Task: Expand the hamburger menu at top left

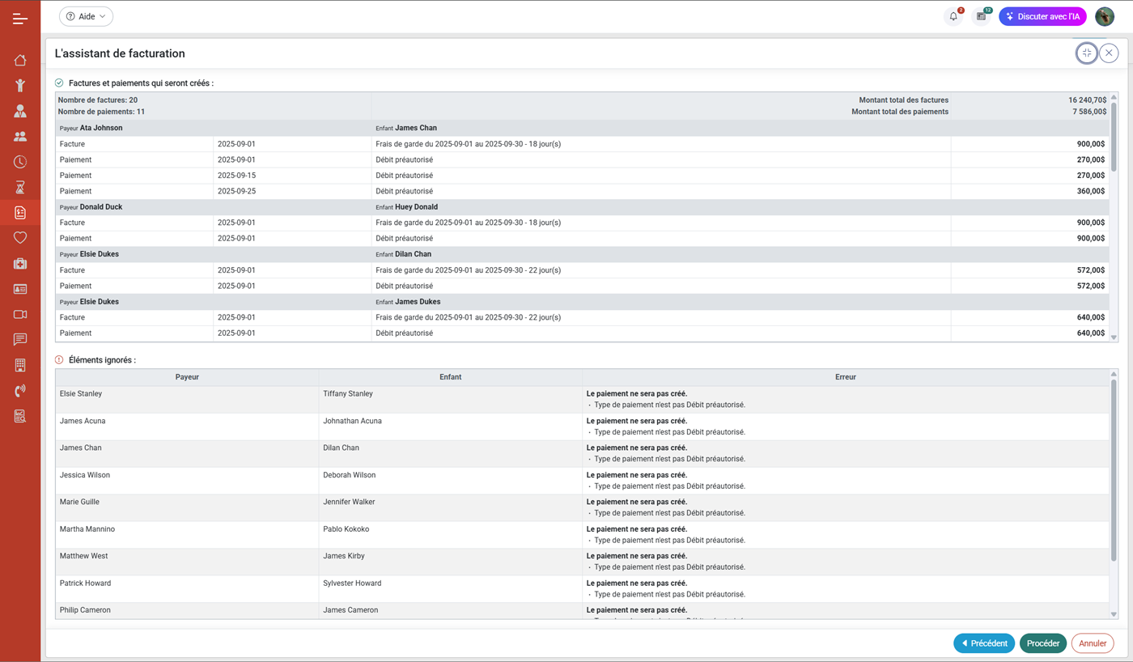Action: point(20,18)
